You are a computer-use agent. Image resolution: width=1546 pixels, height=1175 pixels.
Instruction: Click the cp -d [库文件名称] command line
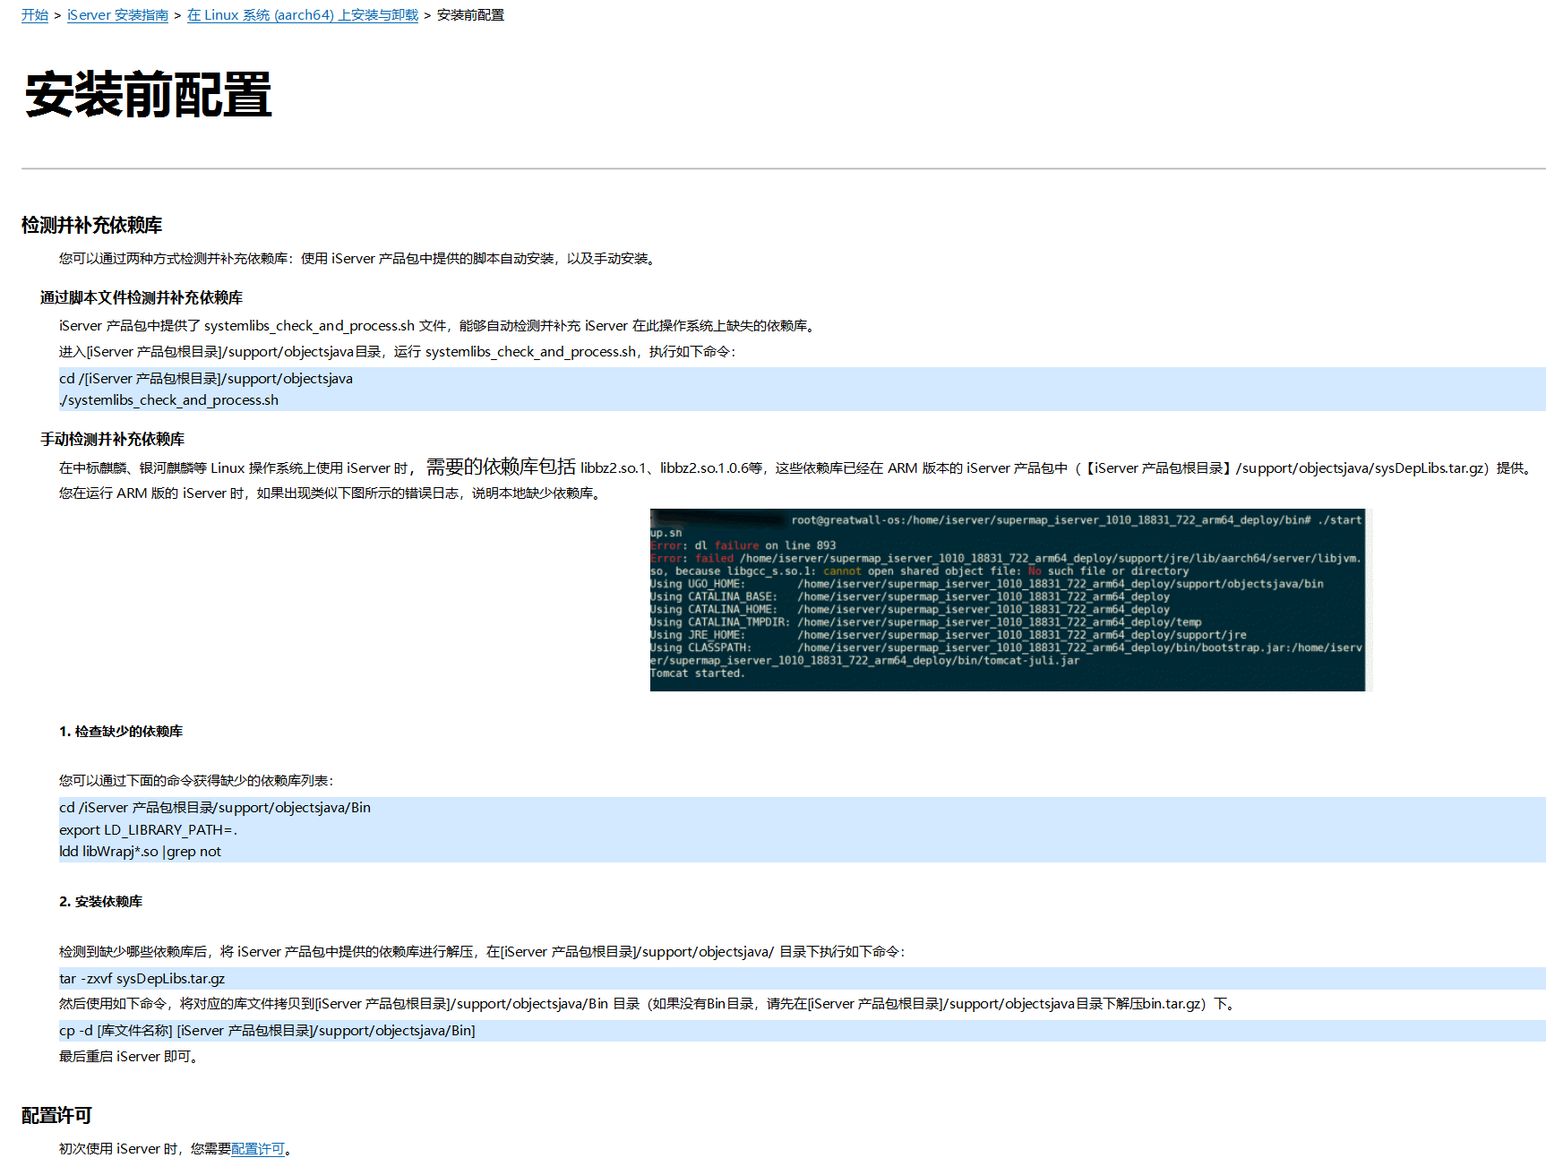point(267,1031)
